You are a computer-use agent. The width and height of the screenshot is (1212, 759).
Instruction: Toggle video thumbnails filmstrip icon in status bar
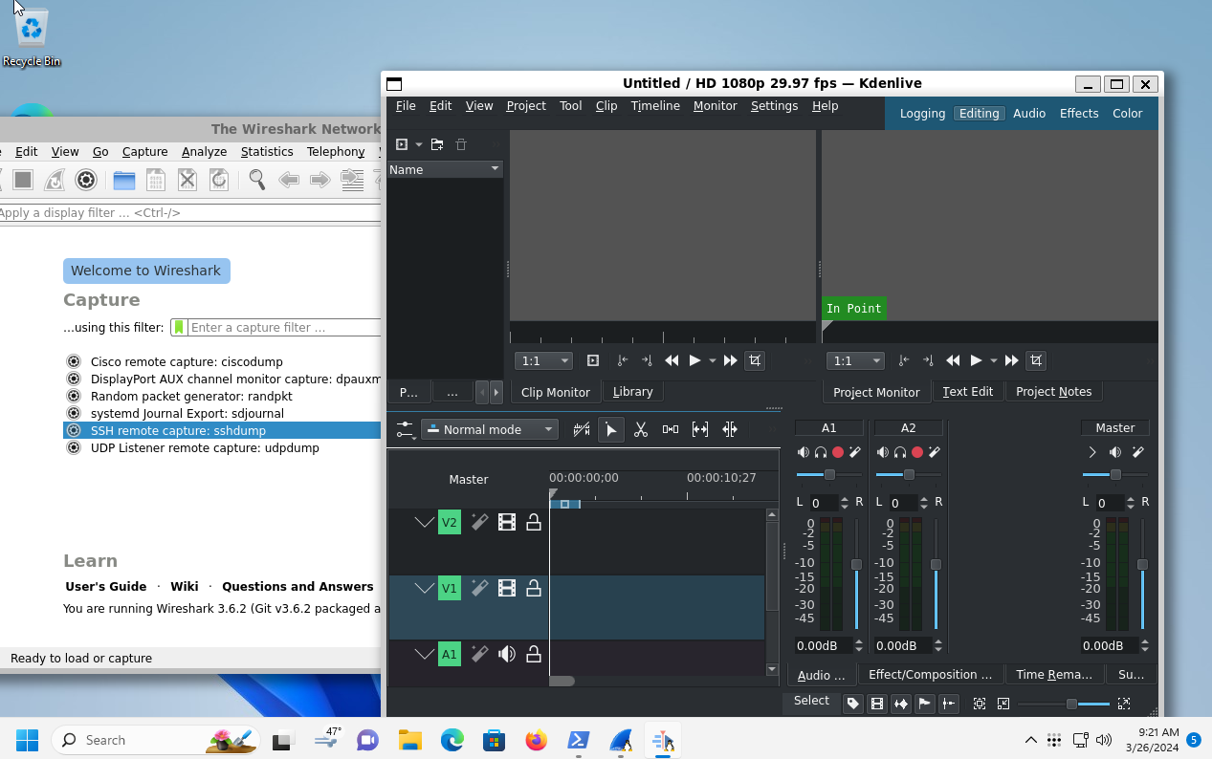877,704
